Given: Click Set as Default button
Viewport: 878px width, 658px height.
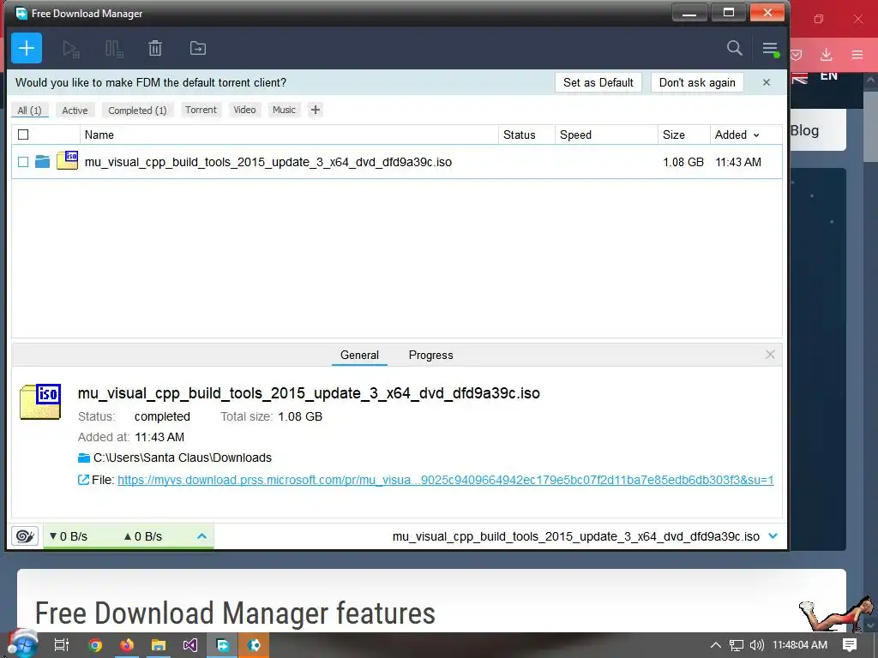Looking at the screenshot, I should 598,82.
